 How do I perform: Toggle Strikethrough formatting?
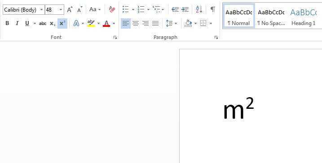[x=43, y=23]
